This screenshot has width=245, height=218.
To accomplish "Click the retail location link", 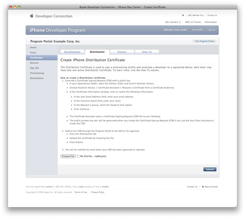I will click(x=81, y=187).
